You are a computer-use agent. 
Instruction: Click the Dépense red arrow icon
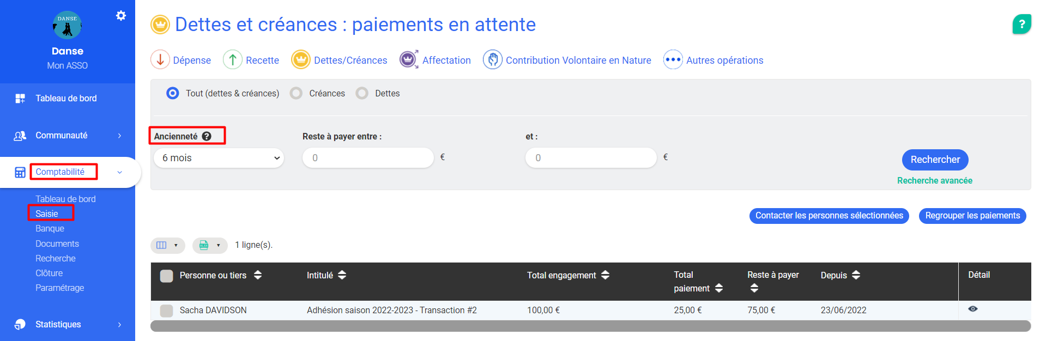pos(160,59)
